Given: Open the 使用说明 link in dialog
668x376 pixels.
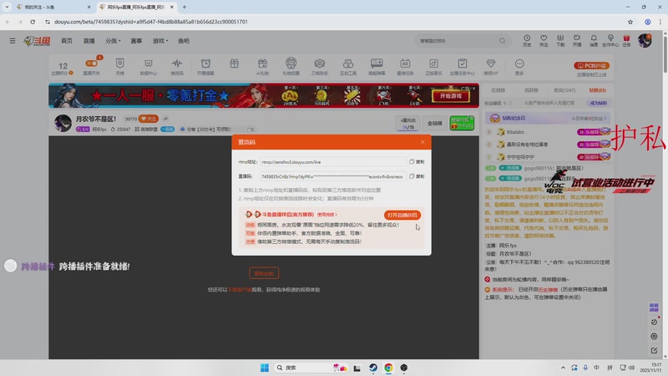Looking at the screenshot, I should 326,215.
